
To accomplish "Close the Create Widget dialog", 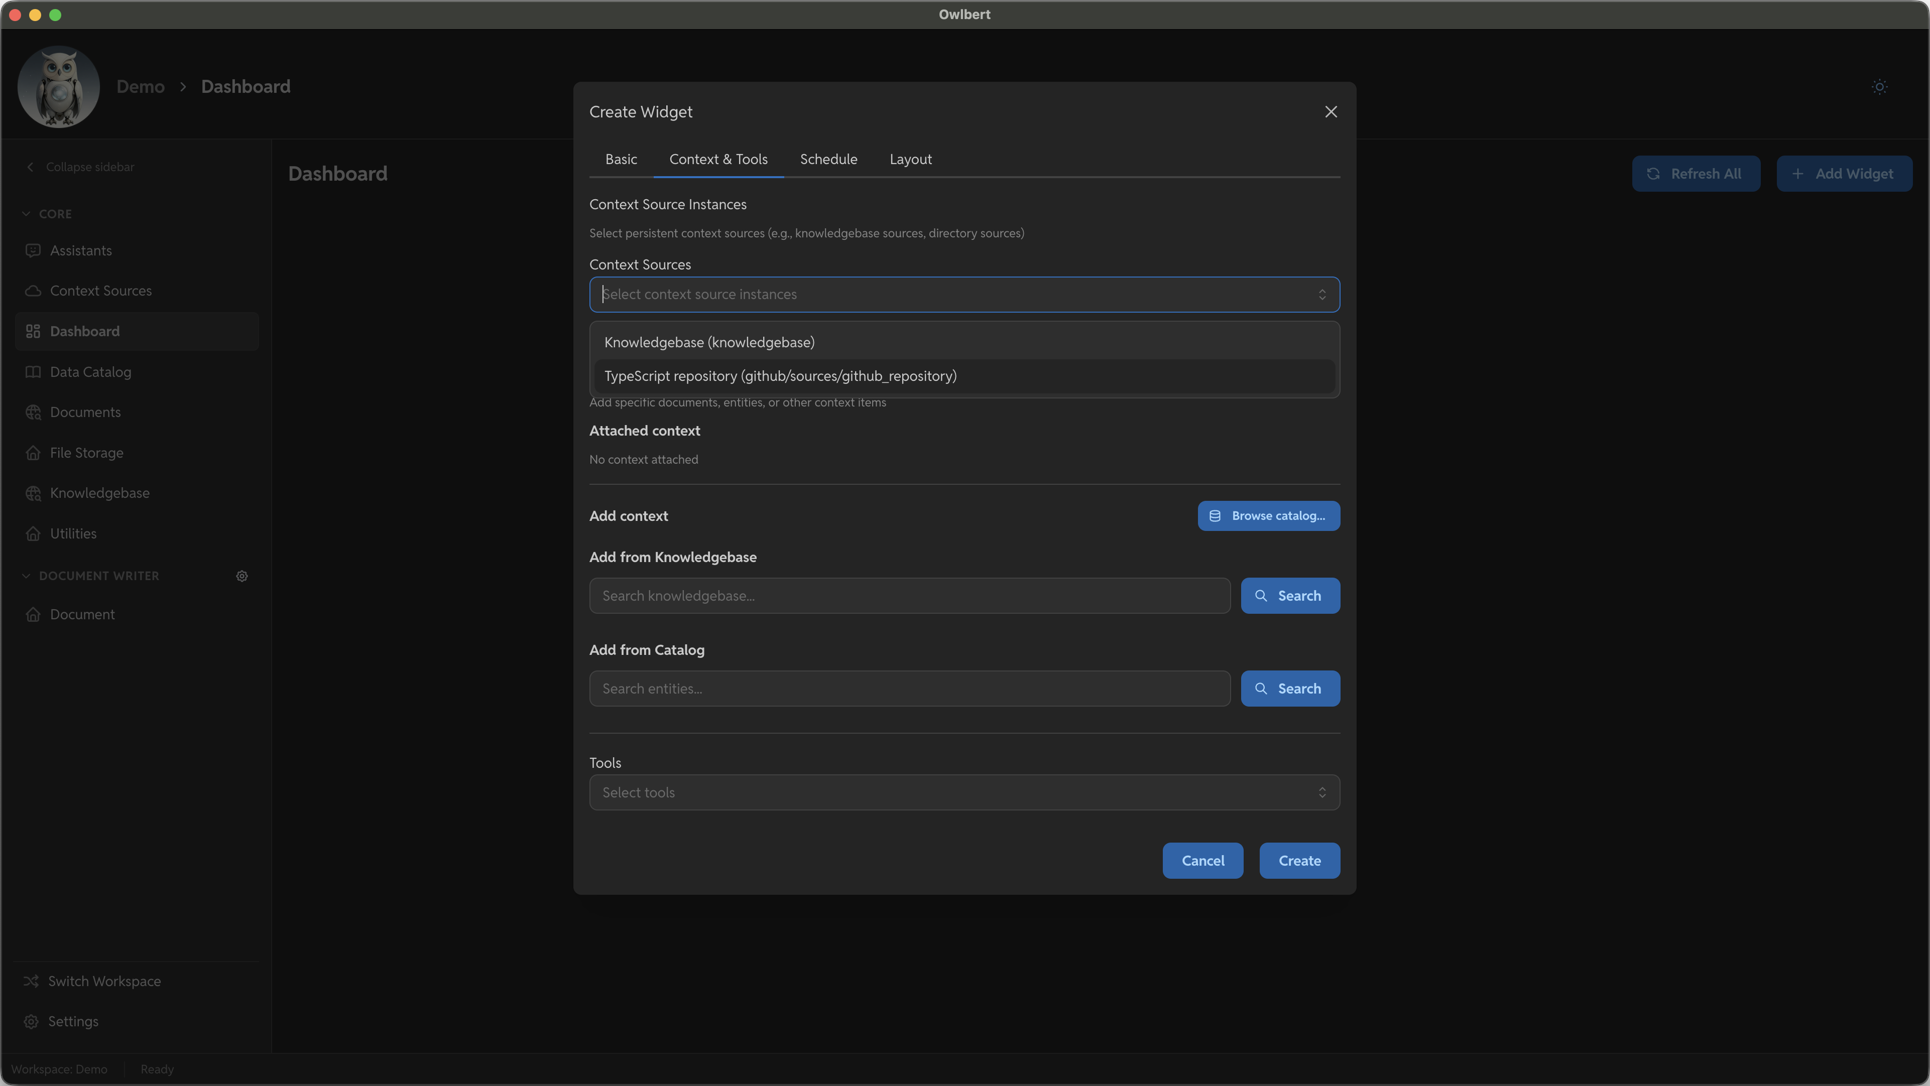I will point(1331,111).
